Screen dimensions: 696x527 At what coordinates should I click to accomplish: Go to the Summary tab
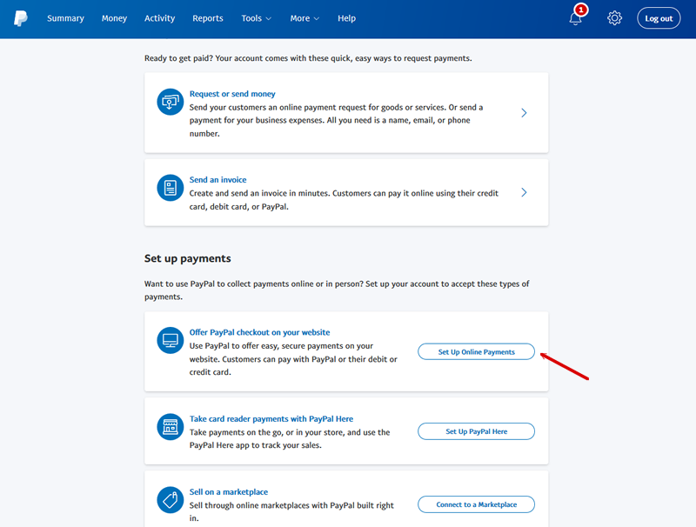tap(66, 18)
